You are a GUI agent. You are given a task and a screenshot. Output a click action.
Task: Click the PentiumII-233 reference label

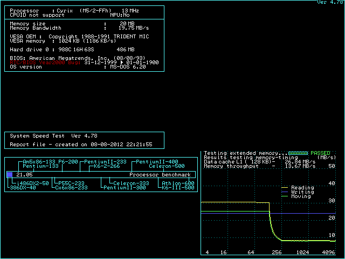click(x=105, y=162)
